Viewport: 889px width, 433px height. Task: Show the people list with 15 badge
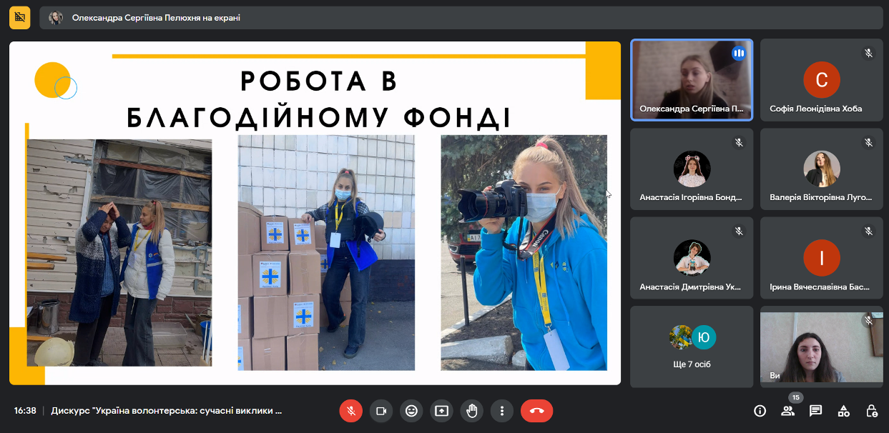point(788,411)
